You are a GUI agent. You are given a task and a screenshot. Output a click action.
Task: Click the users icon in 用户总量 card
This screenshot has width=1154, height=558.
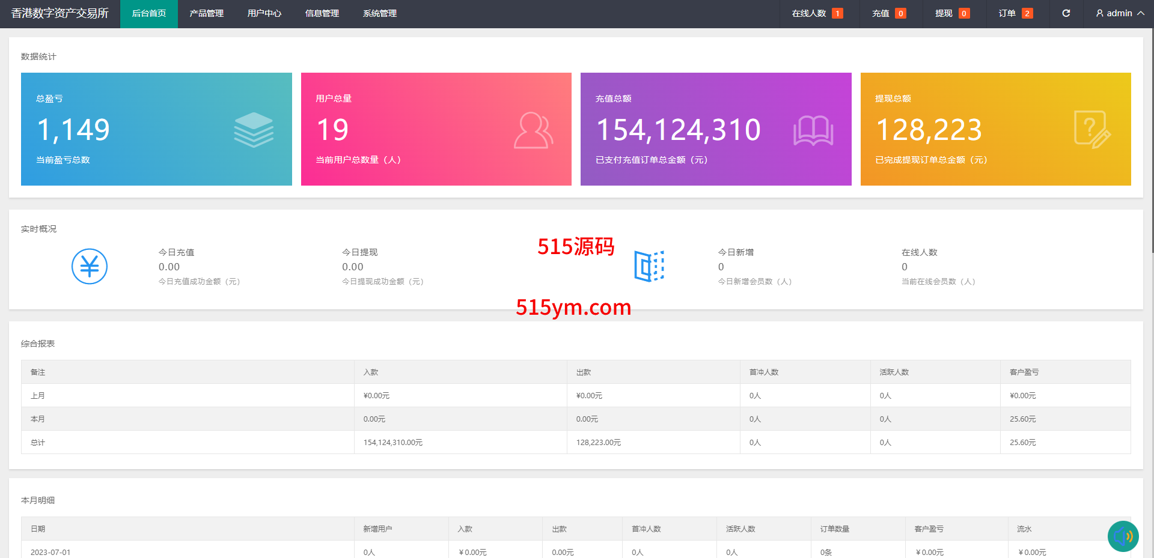click(x=533, y=130)
